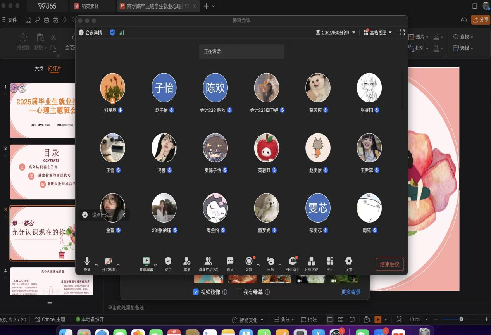Uncheck the 视频镜像 checkbox
The height and width of the screenshot is (335, 491).
[x=196, y=292]
